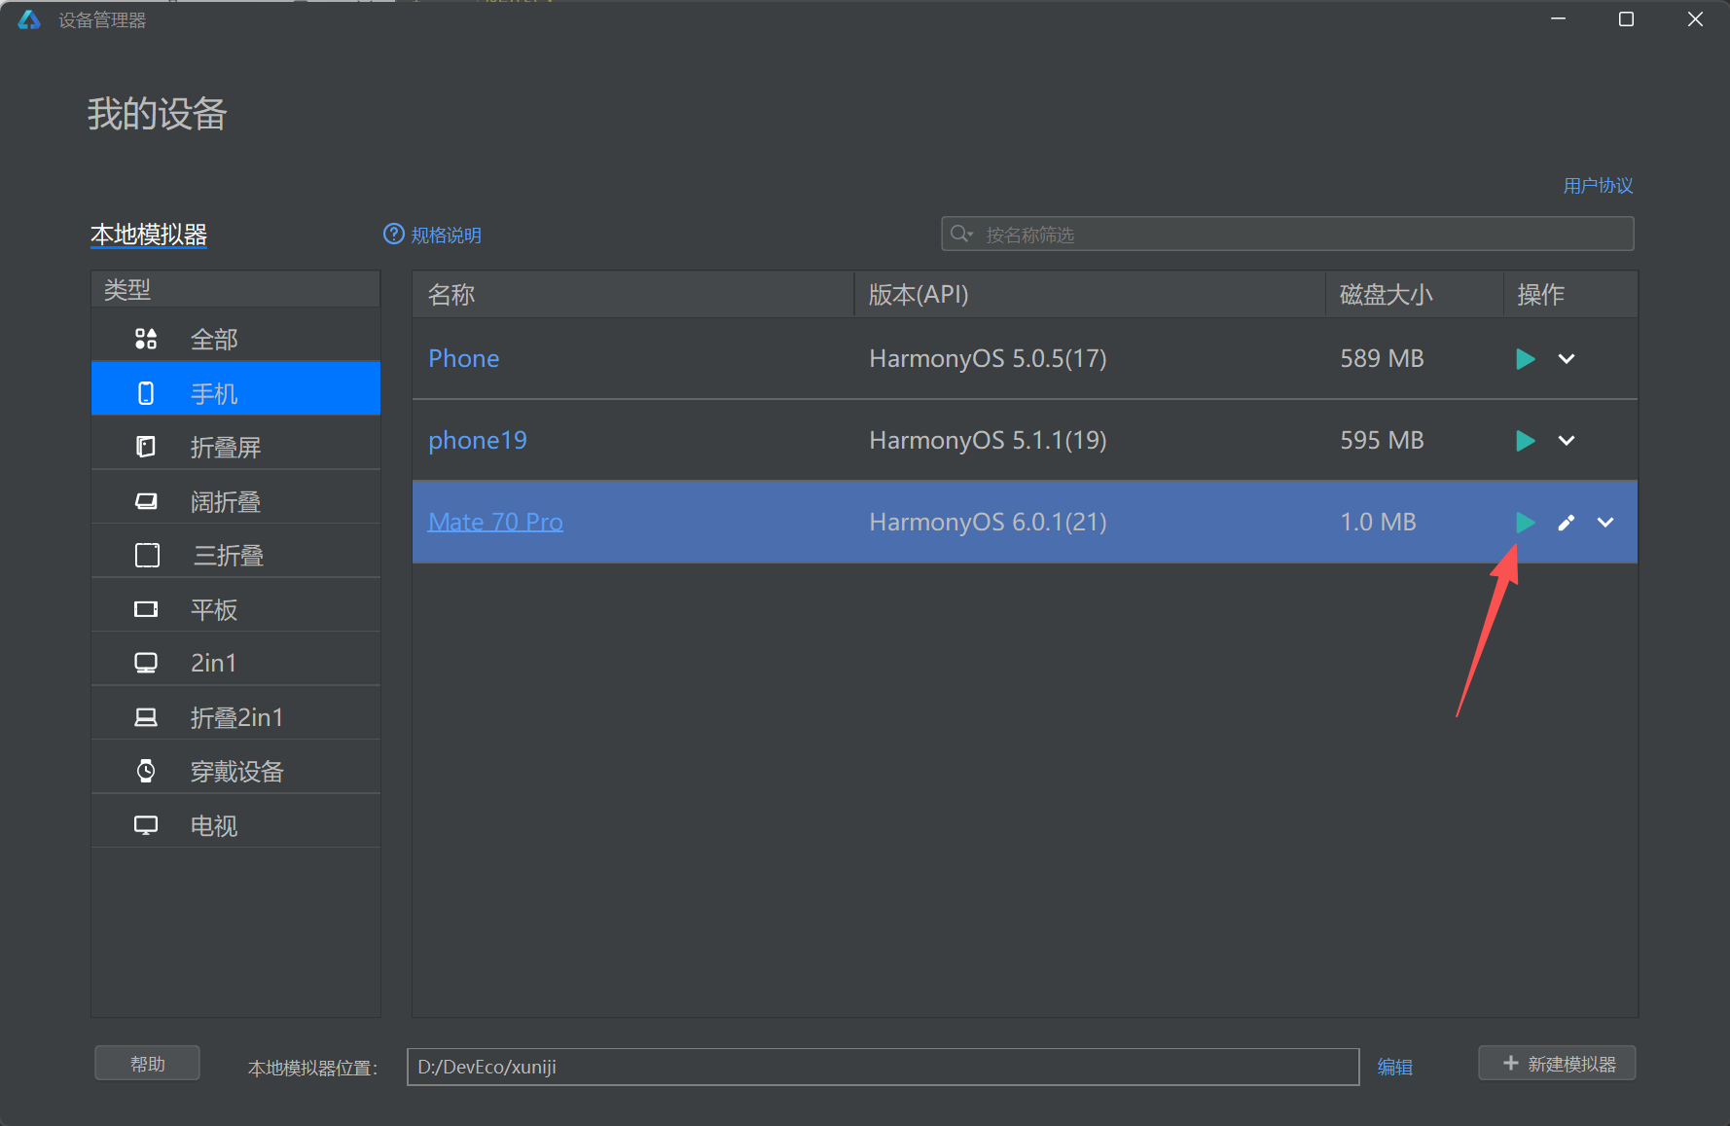Focus the 按名称筛选 search field
Image resolution: width=1730 pixels, height=1126 pixels.
[1287, 235]
